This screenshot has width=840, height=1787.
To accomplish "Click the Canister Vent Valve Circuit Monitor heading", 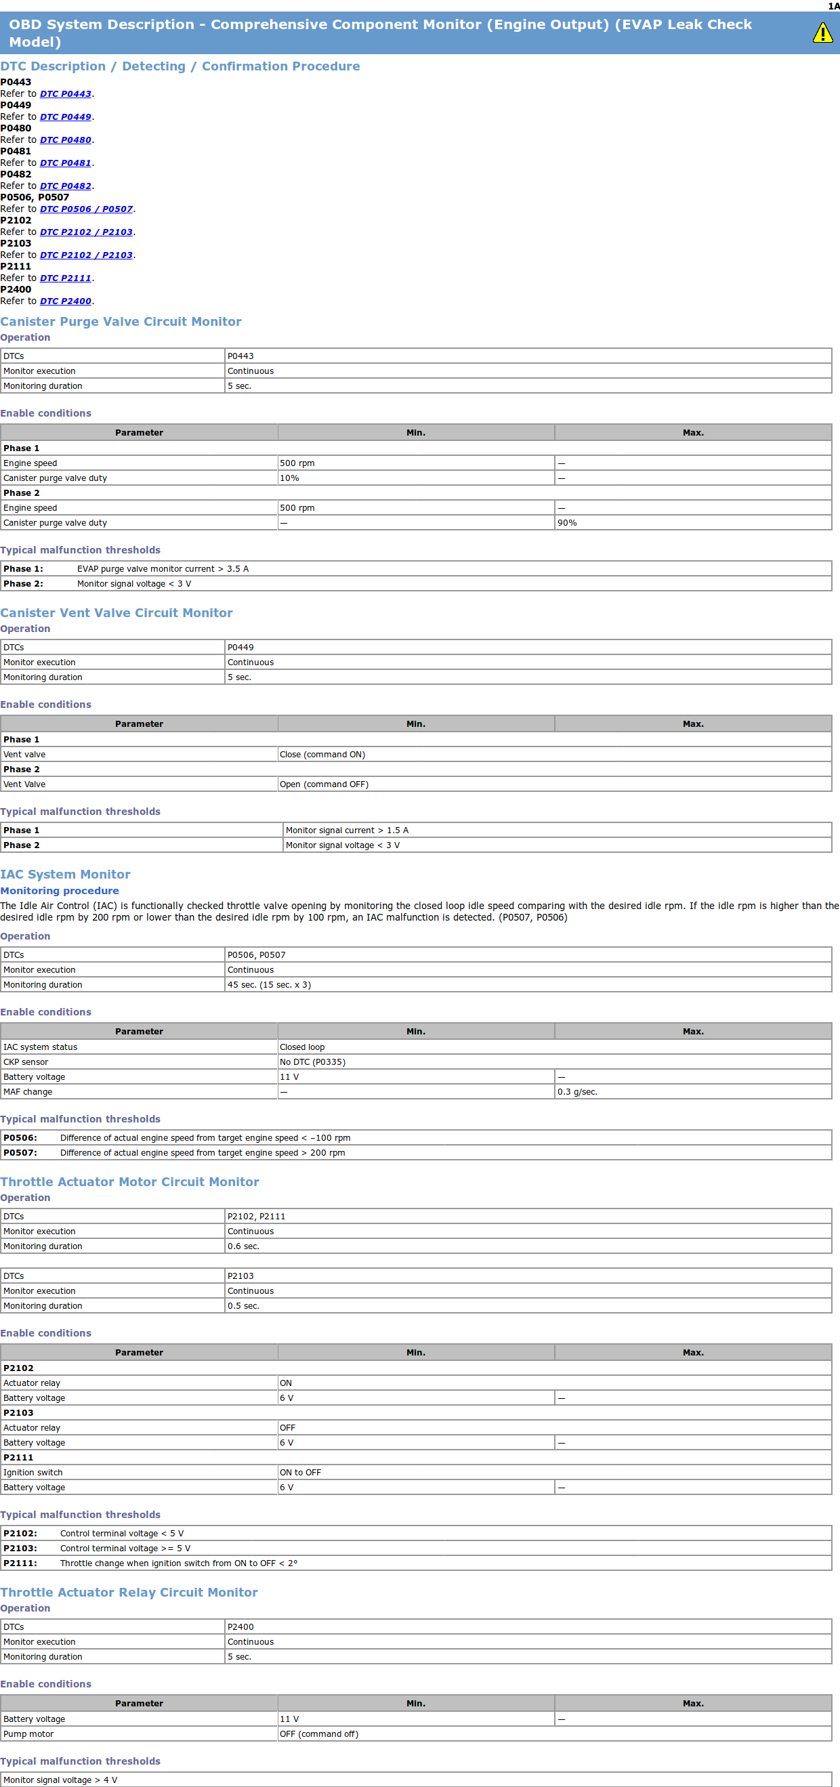I will tap(117, 612).
